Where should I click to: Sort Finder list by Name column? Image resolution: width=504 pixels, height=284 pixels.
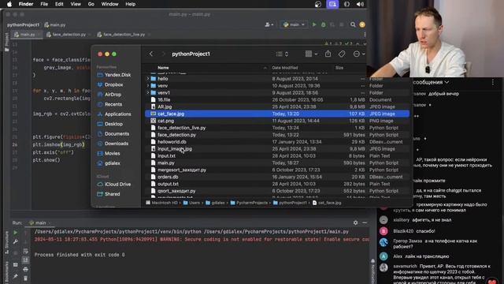coord(163,68)
